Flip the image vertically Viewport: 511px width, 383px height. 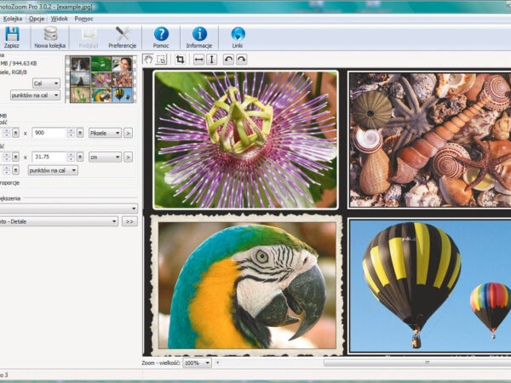(211, 60)
